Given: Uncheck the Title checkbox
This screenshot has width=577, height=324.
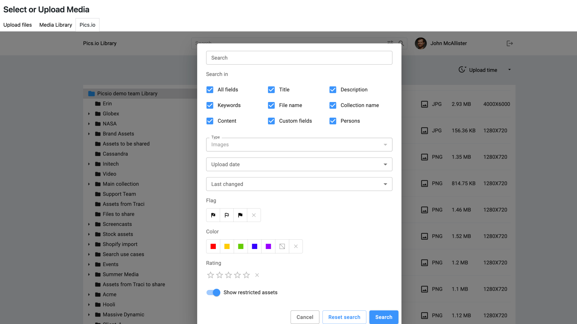Looking at the screenshot, I should coord(271,90).
